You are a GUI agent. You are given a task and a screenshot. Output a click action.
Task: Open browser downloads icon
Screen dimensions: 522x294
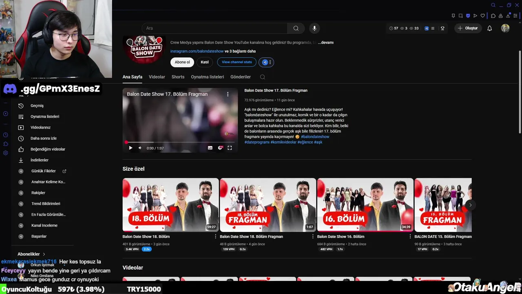click(508, 16)
